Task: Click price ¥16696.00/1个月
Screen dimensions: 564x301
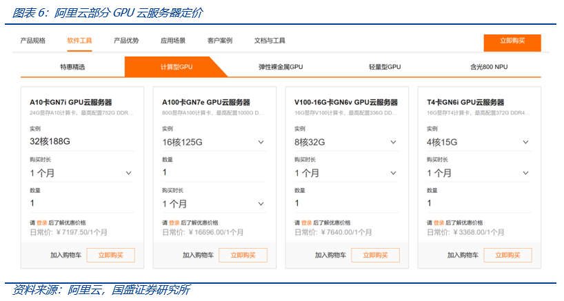Action: [x=216, y=232]
